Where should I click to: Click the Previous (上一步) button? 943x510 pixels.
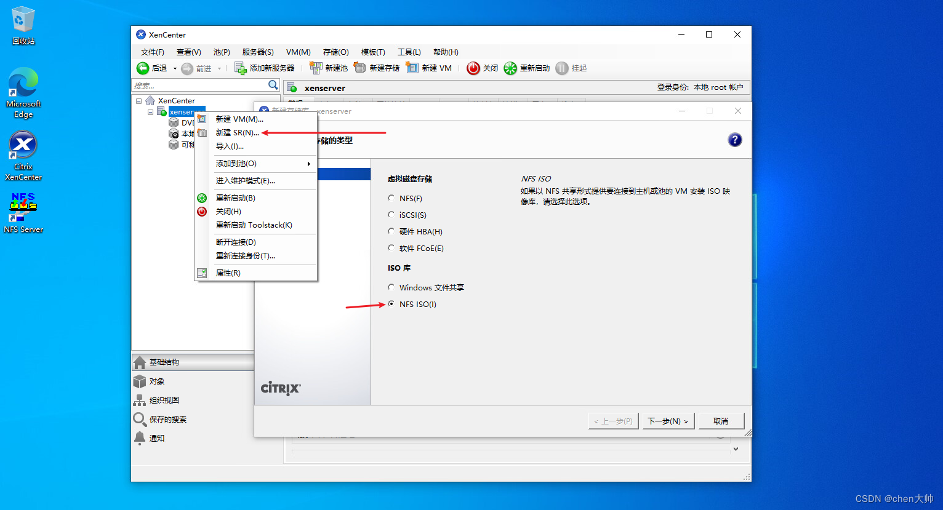click(x=613, y=421)
